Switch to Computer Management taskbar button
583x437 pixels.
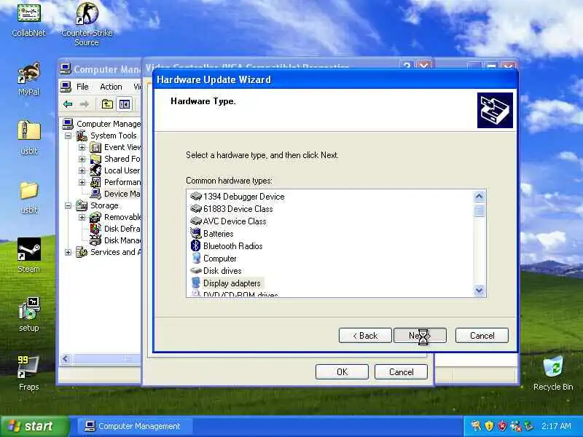point(136,426)
